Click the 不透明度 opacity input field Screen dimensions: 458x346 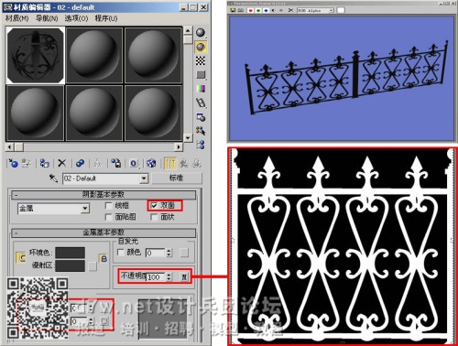156,277
